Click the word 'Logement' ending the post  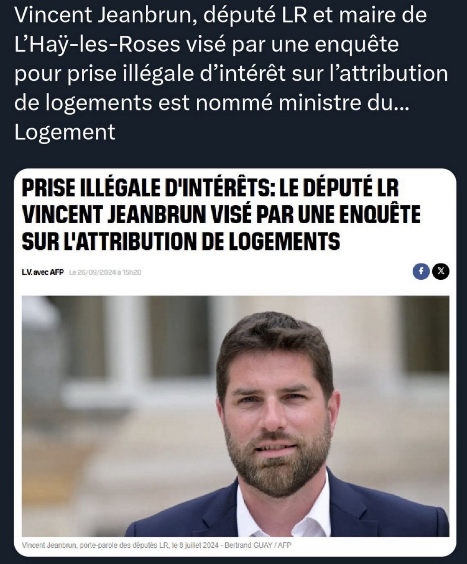point(65,132)
